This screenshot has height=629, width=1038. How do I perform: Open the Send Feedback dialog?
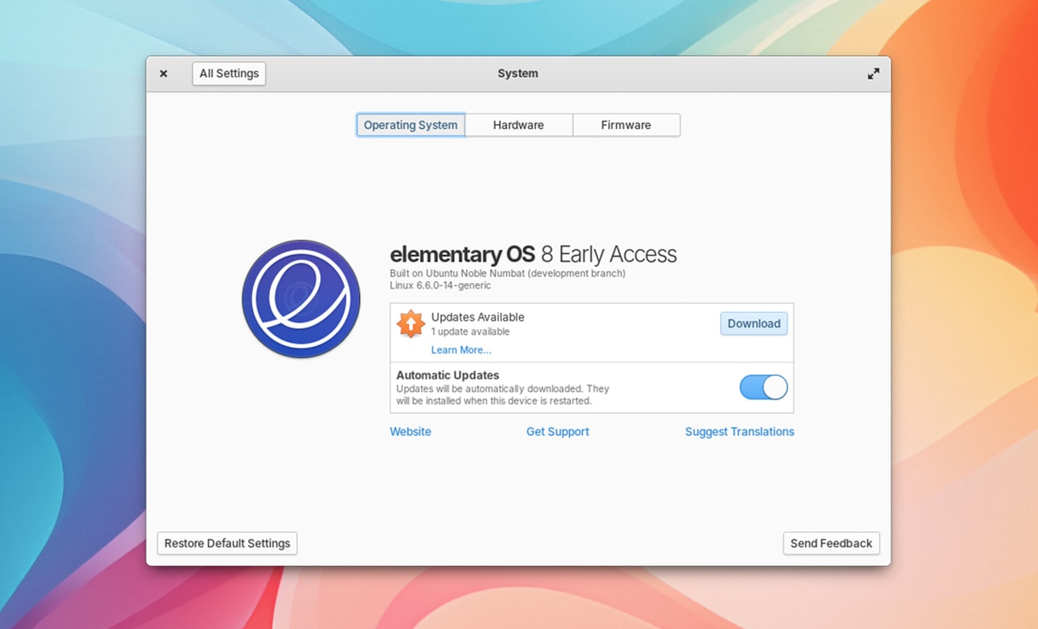click(x=831, y=543)
